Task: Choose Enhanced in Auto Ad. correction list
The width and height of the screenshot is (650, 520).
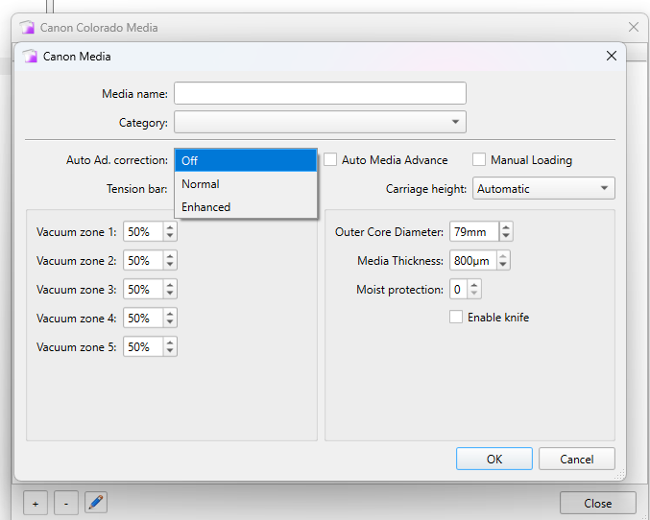Action: (246, 207)
